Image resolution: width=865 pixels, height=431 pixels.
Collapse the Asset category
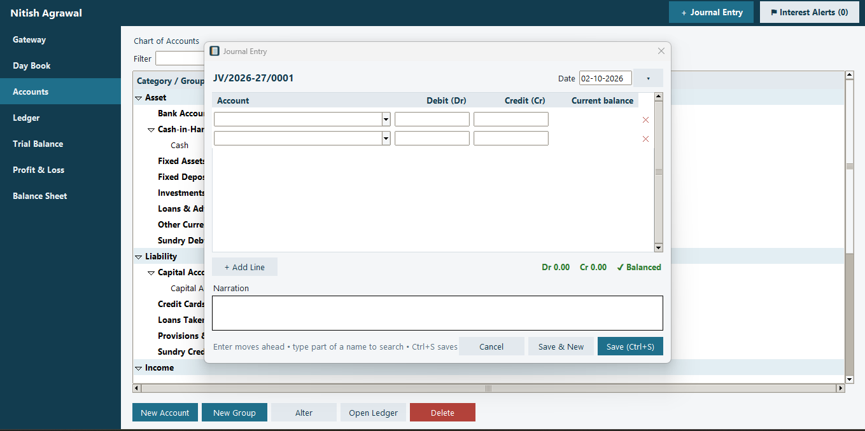(x=139, y=98)
